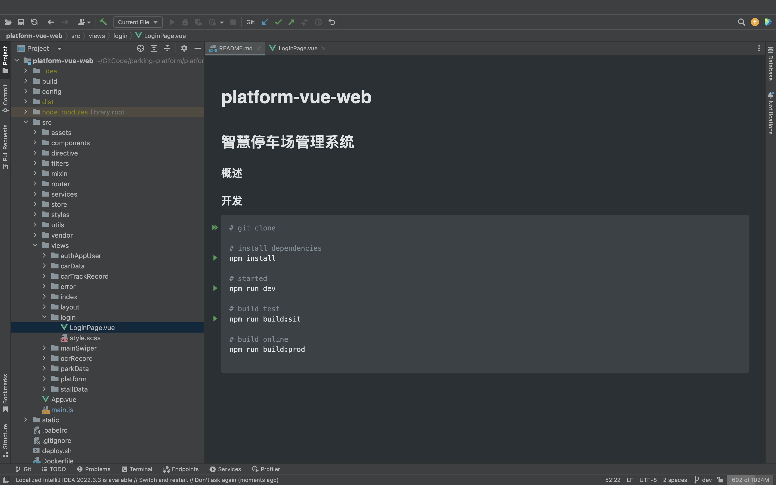Image resolution: width=776 pixels, height=485 pixels.
Task: Switch to the LoginPage.vue editor tab
Action: click(x=297, y=48)
